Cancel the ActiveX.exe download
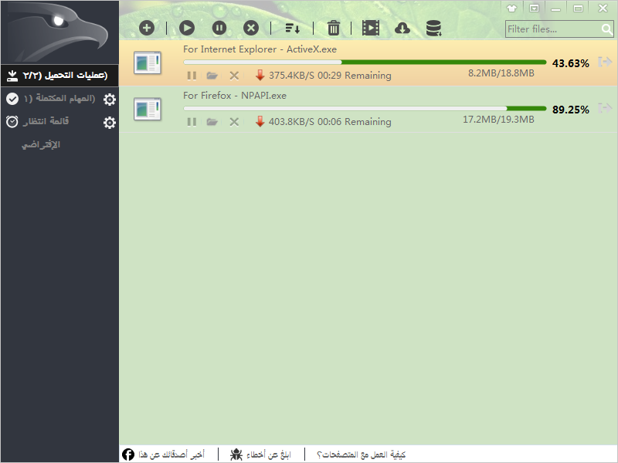The height and width of the screenshot is (463, 618). pyautogui.click(x=234, y=76)
